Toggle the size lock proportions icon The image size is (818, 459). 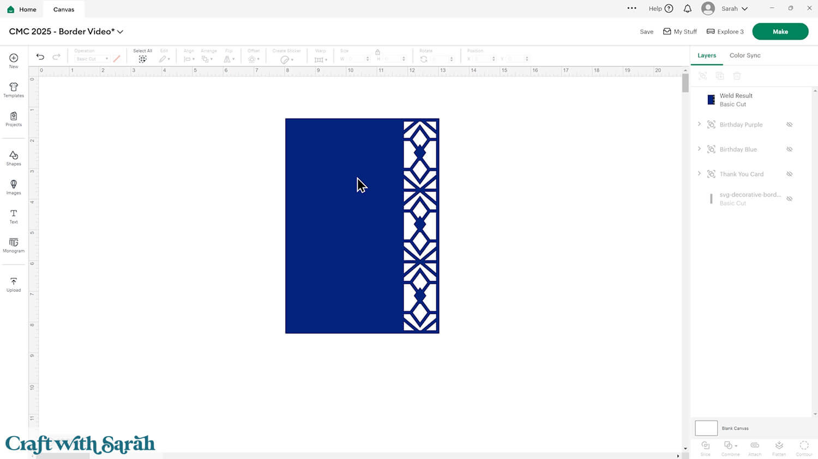tap(377, 52)
